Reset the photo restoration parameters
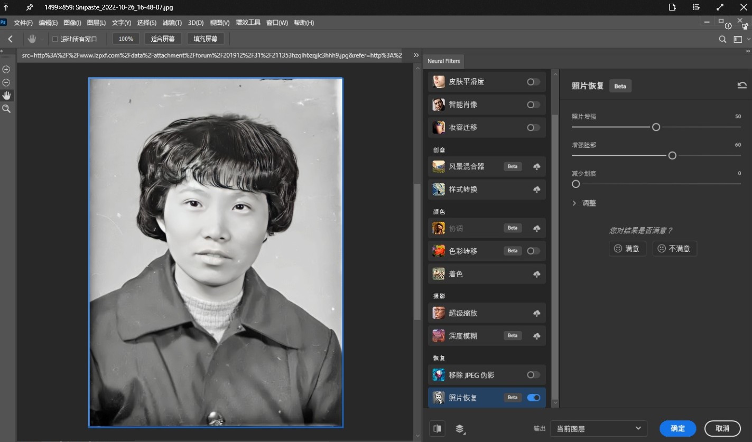 pyautogui.click(x=742, y=86)
